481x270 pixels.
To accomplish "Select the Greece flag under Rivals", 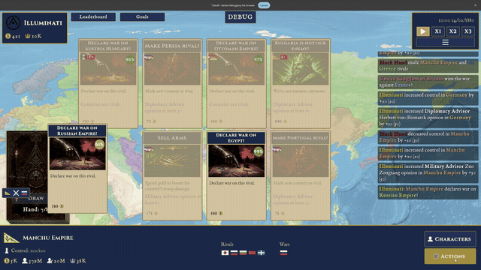I will (261, 253).
